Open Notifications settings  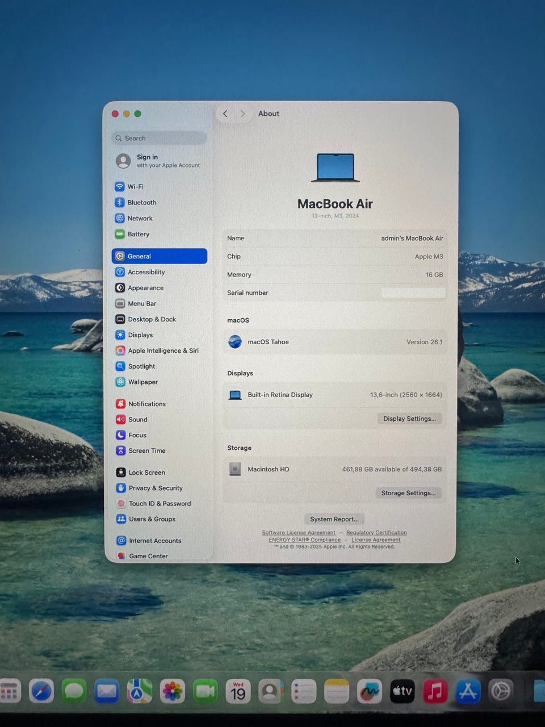point(159,404)
